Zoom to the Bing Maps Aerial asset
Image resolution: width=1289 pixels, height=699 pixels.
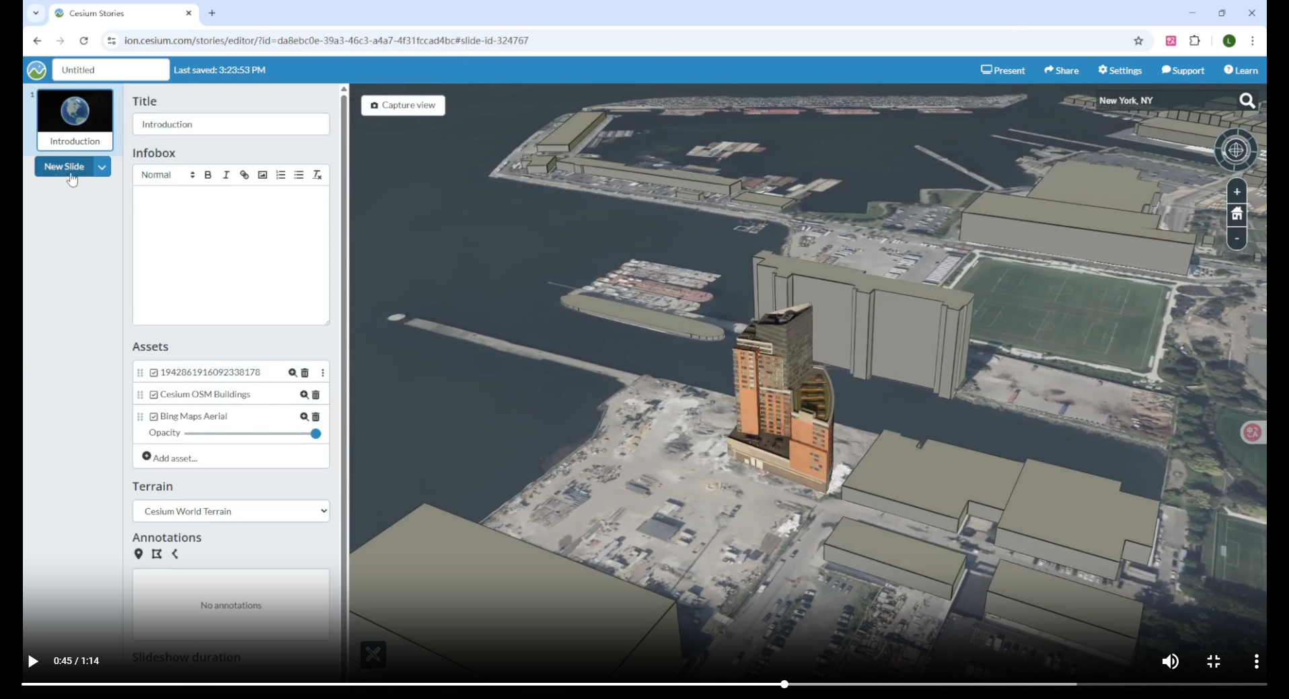304,417
